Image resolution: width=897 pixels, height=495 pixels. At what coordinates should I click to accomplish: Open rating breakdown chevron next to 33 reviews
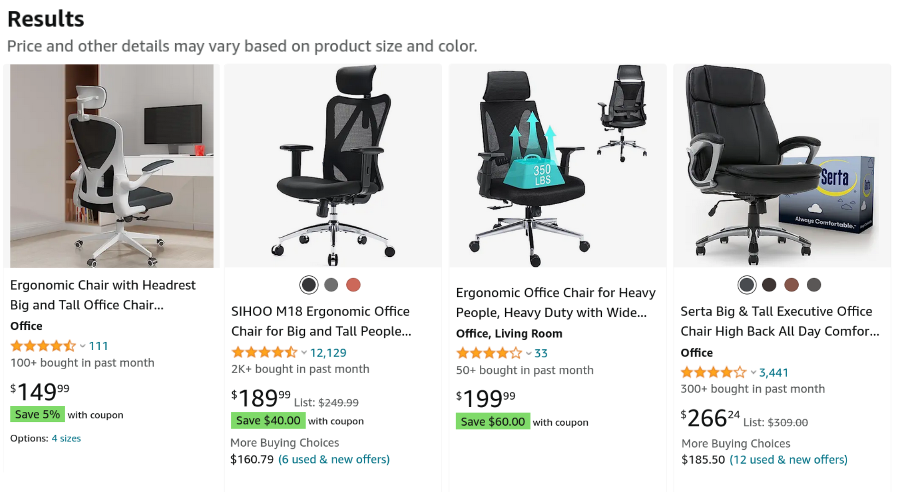[528, 354]
